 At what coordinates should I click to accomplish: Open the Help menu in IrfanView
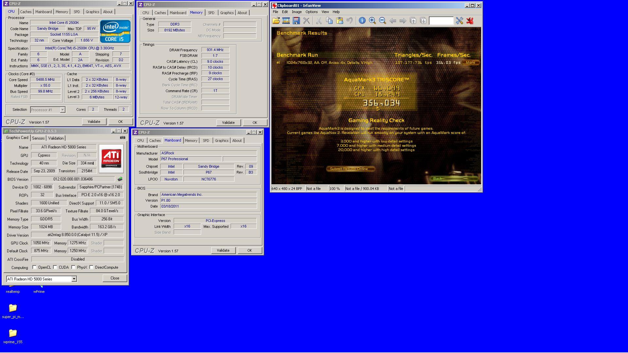point(336,12)
